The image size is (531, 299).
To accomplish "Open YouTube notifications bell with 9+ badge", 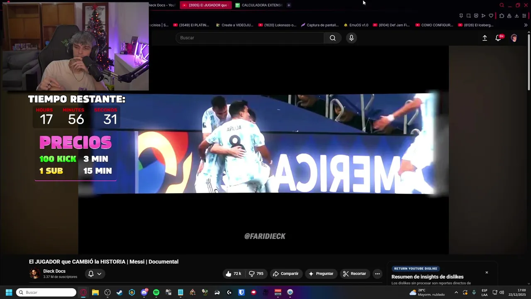I will click(x=499, y=38).
